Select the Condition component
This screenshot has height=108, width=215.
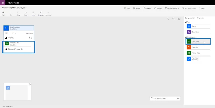[x=198, y=32]
